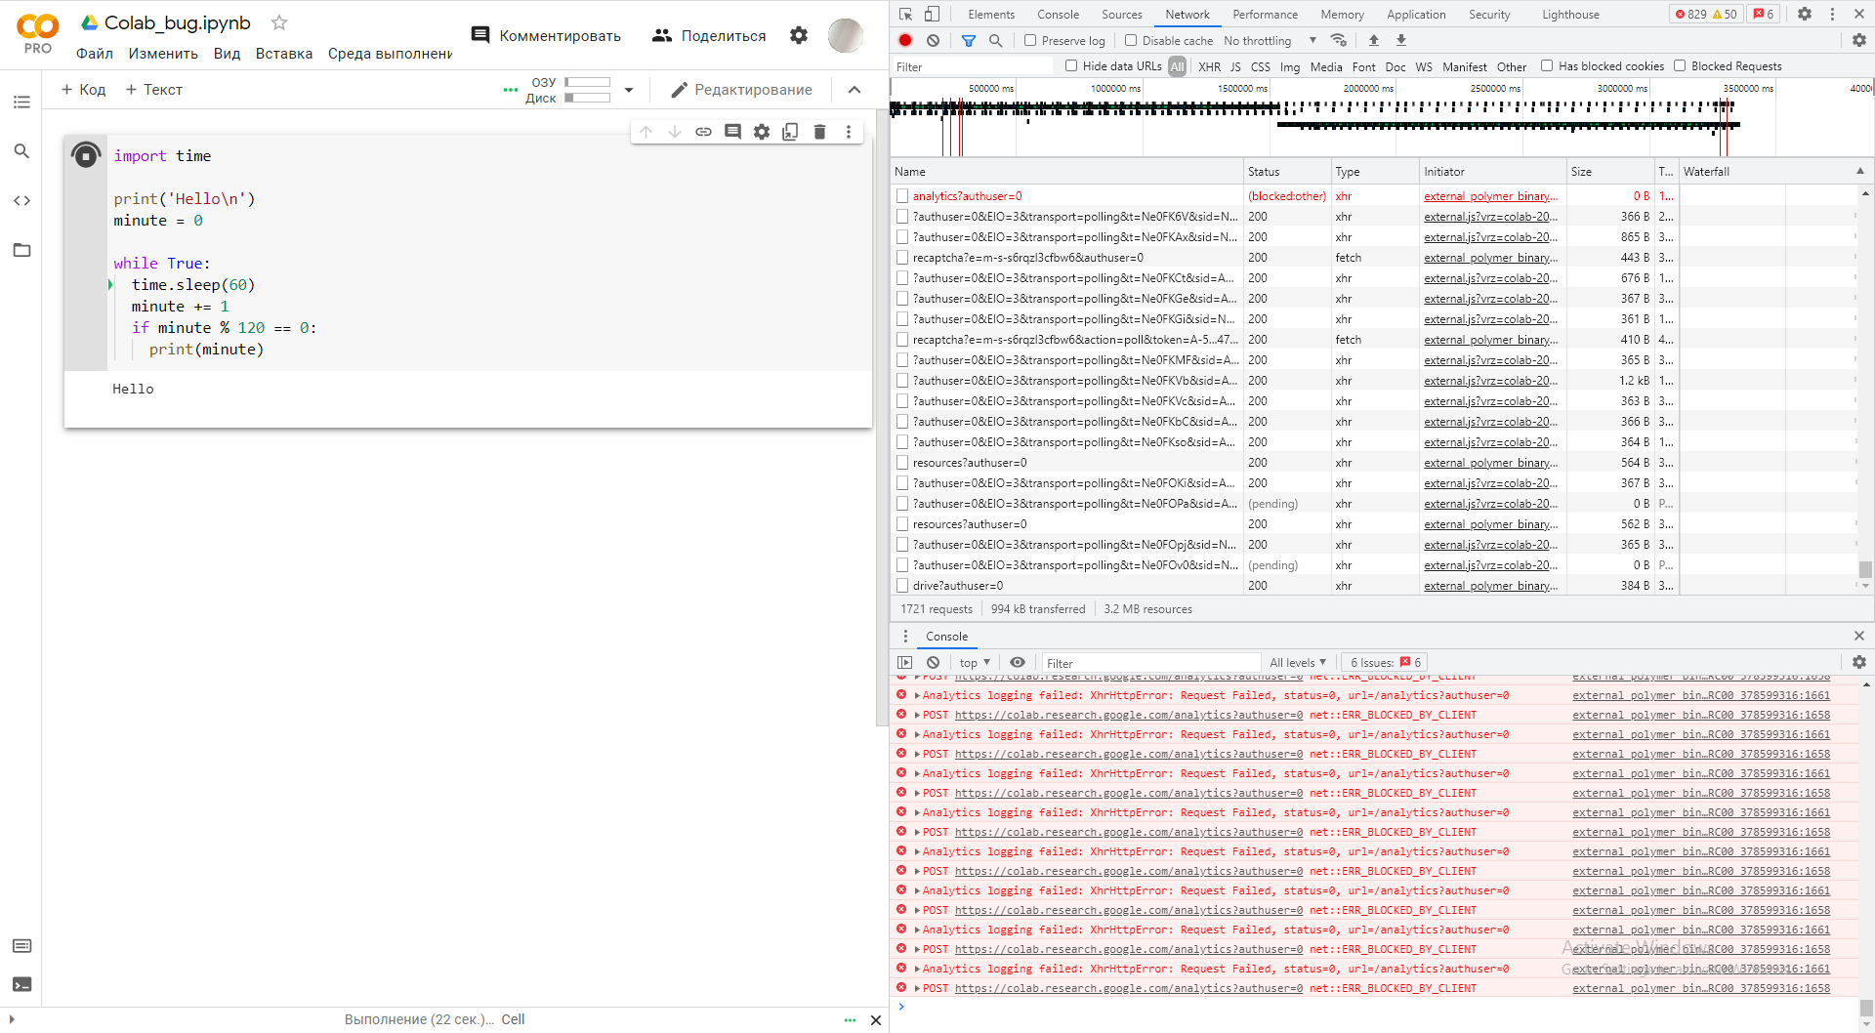Open the code snippets panel
This screenshot has height=1033, width=1875.
[21, 200]
